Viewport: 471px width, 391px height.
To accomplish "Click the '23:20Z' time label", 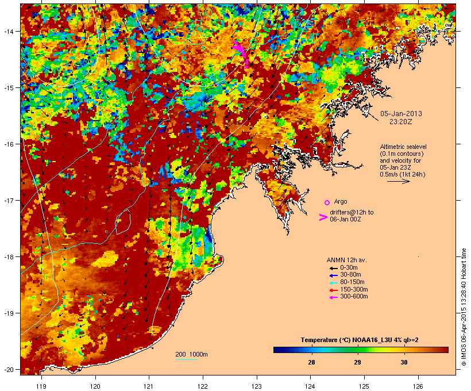I will (x=401, y=122).
